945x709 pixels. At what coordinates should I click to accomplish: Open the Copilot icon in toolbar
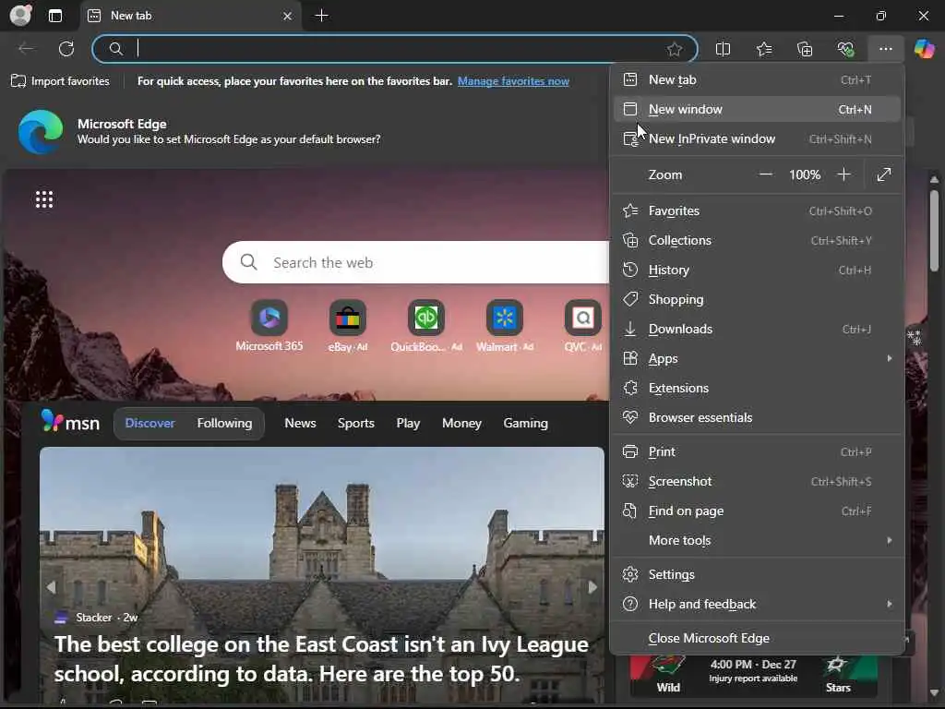click(924, 49)
